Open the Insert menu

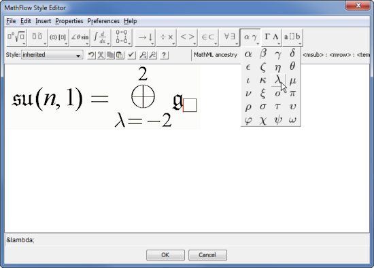click(43, 21)
